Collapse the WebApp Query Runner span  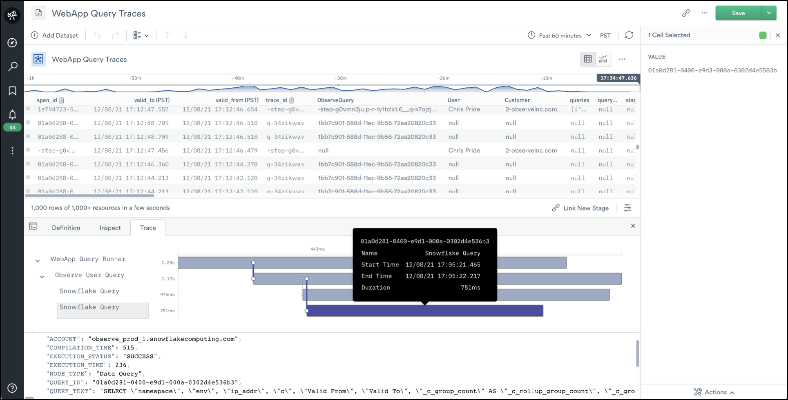38,260
